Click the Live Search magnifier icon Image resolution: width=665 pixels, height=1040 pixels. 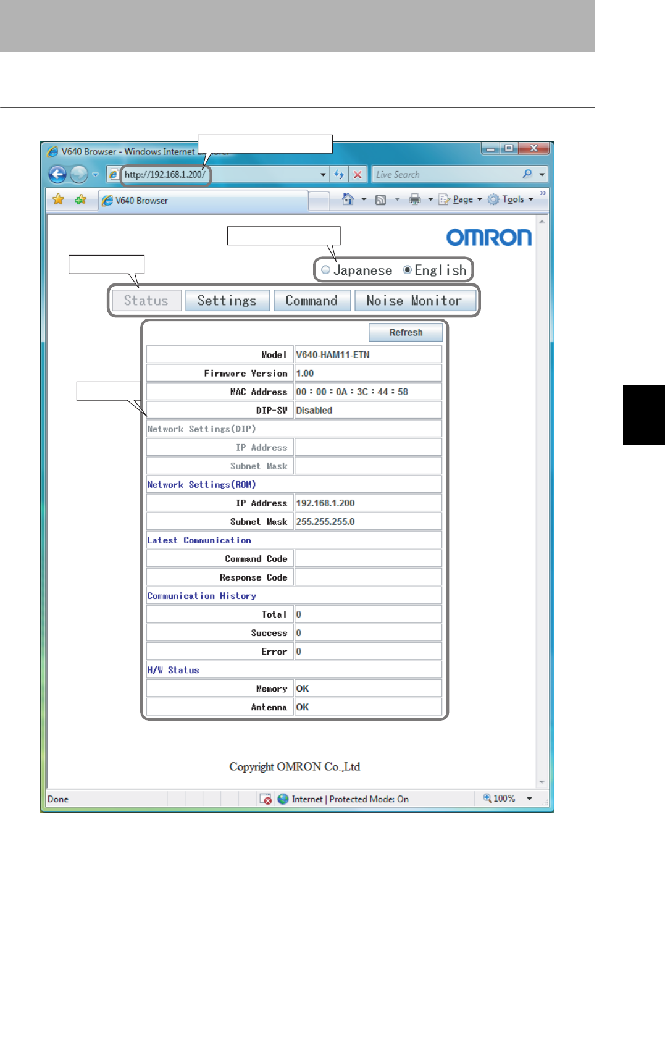(527, 174)
